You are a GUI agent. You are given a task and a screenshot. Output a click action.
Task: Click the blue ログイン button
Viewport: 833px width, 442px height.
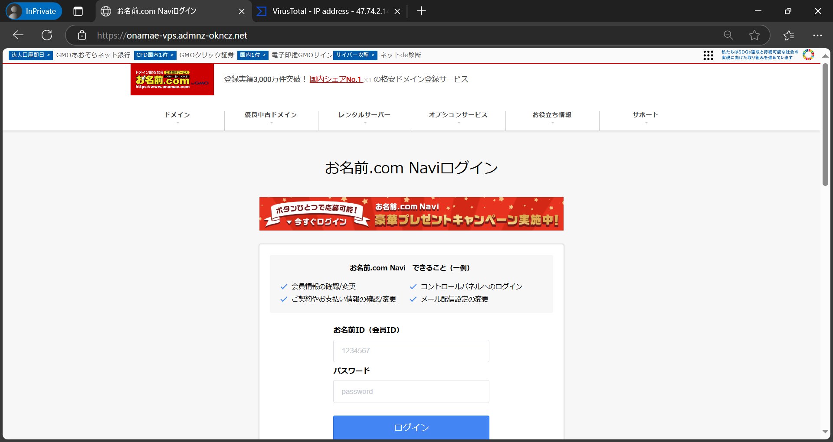[x=411, y=427]
